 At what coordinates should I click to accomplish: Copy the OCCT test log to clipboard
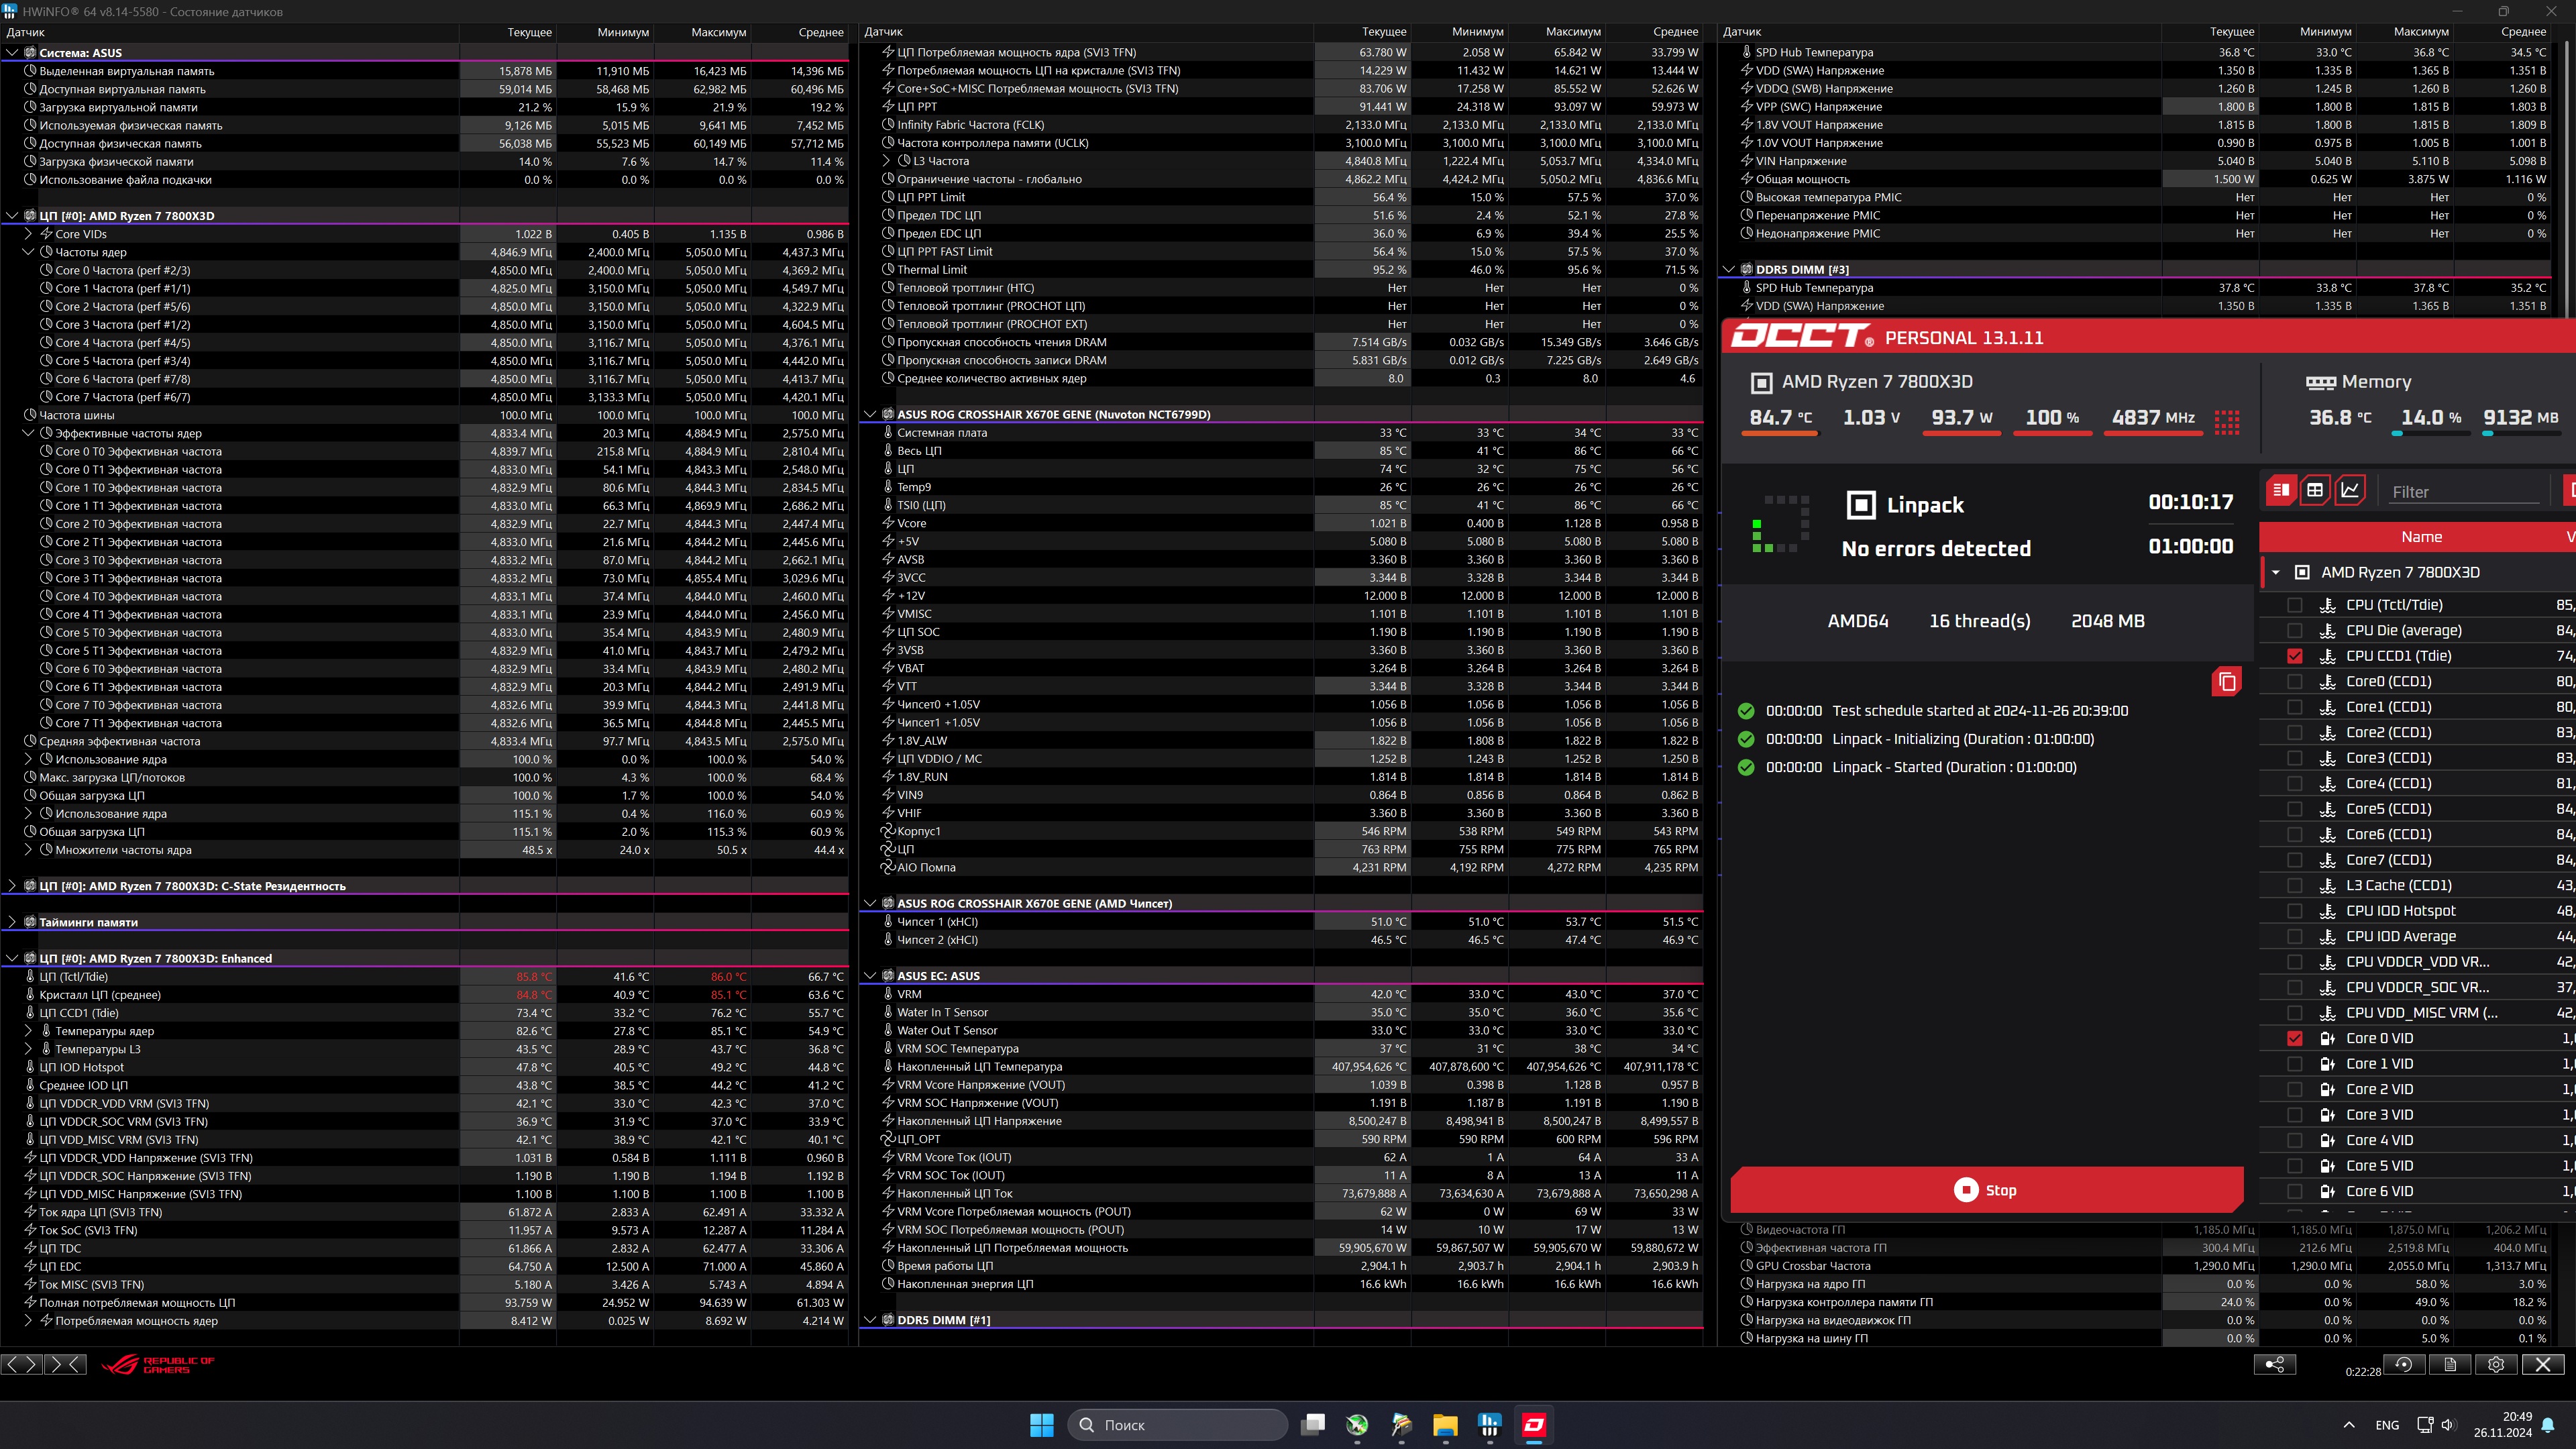(2227, 682)
